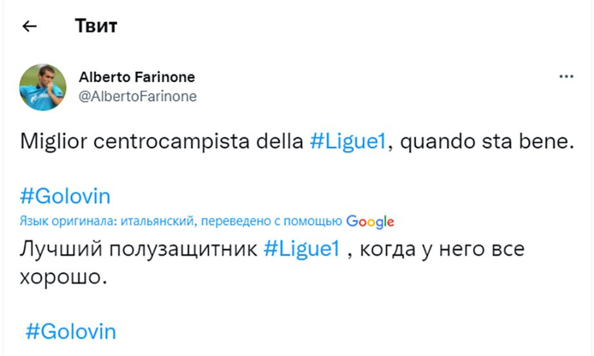Open #Ligue1 hashtag in Russian translation
This screenshot has height=356, width=594.
tap(302, 249)
